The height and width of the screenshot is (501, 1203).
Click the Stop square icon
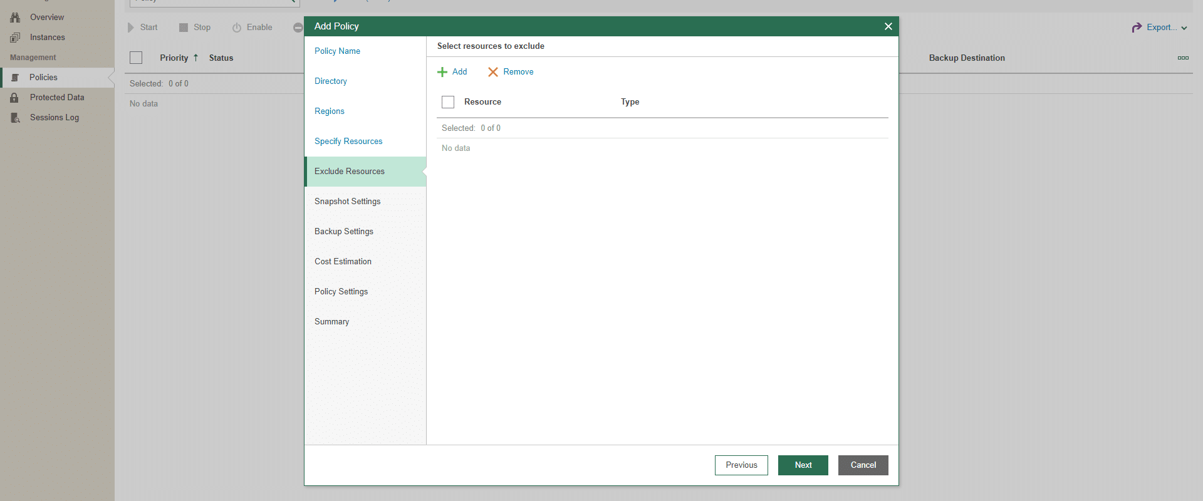(184, 28)
